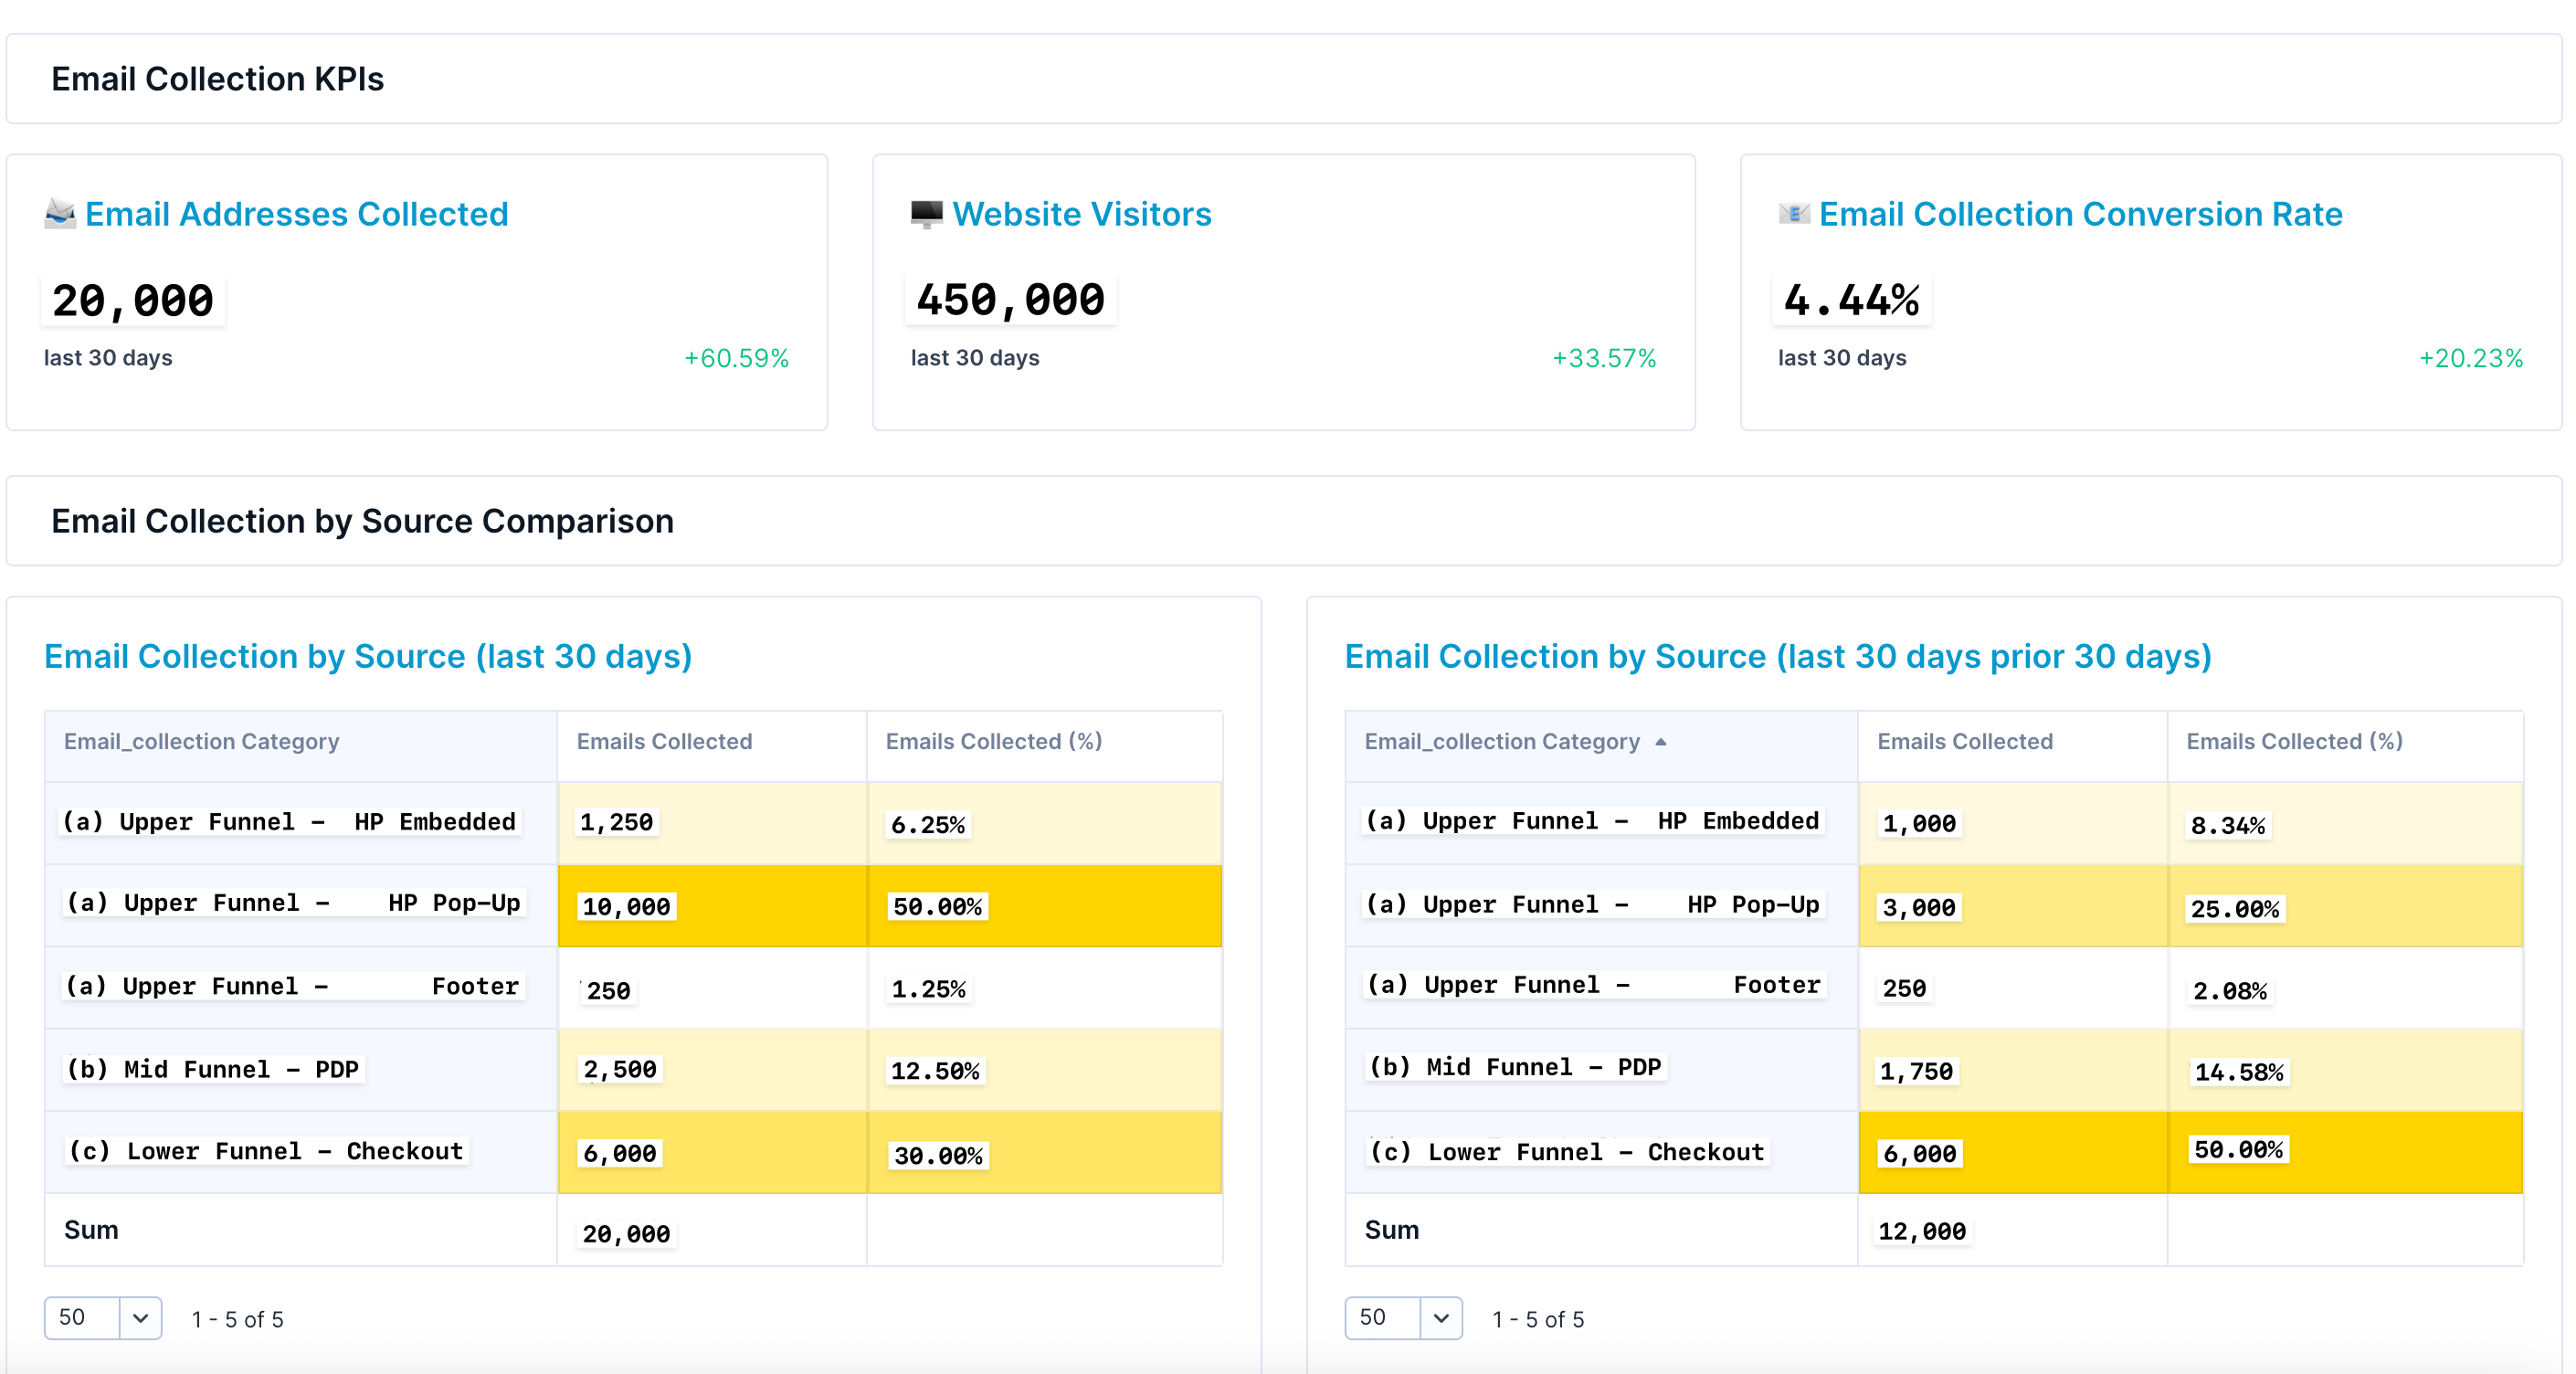Expand left table rows-per-page dropdown showing 50
2576x1374 pixels.
point(140,1318)
